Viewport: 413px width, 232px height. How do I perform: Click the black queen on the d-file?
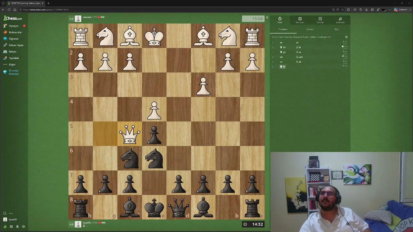179,207
